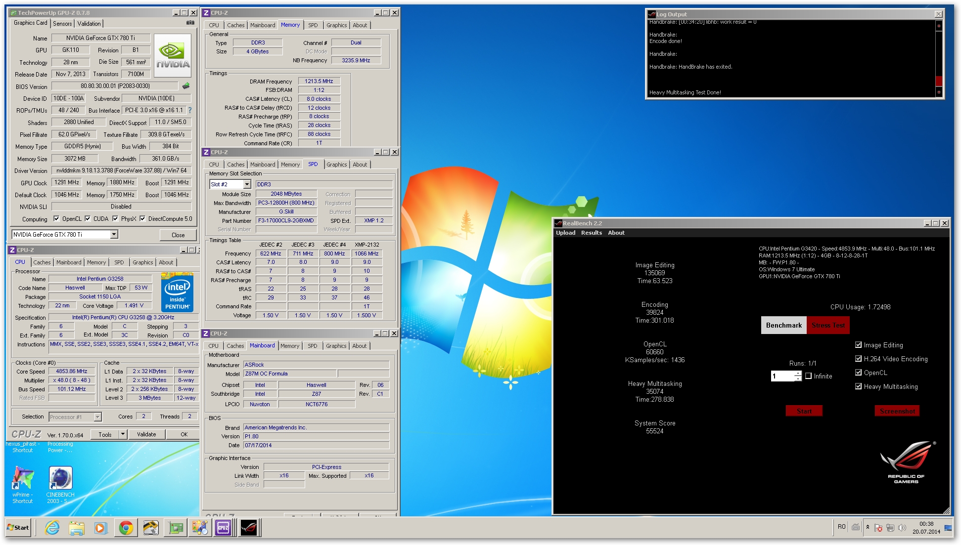Image resolution: width=961 pixels, height=545 pixels.
Task: Uncheck the OpenCL test in RealBench
Action: 858,373
